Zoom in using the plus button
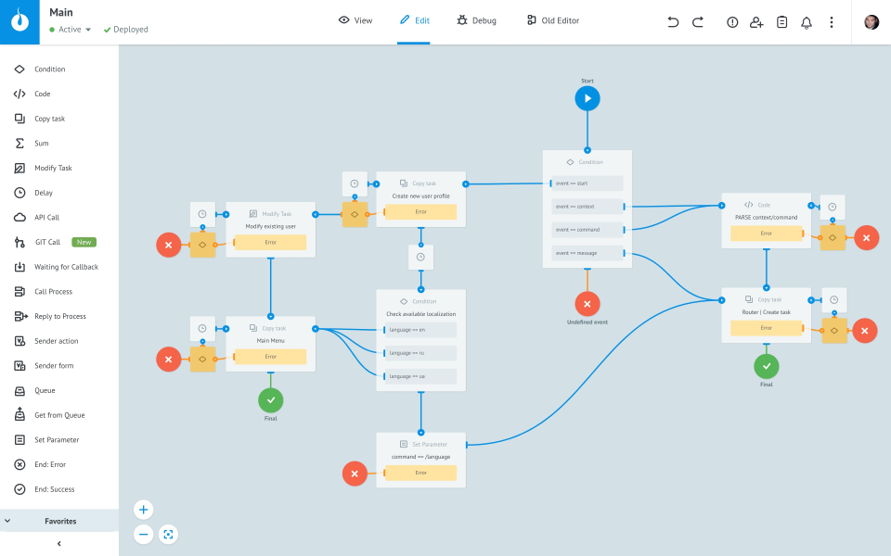 click(x=143, y=509)
